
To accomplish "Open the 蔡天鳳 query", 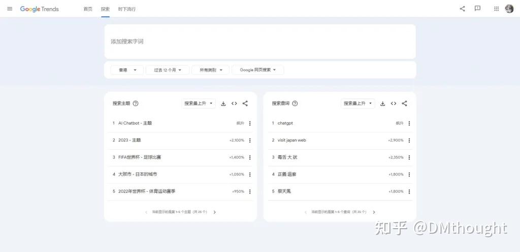I will tap(284, 191).
